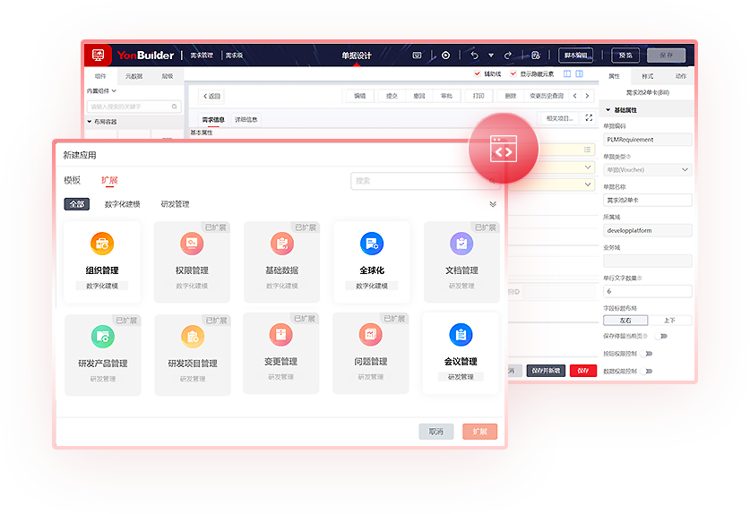
Task: Switch to the 模板 tab
Action: (x=72, y=180)
